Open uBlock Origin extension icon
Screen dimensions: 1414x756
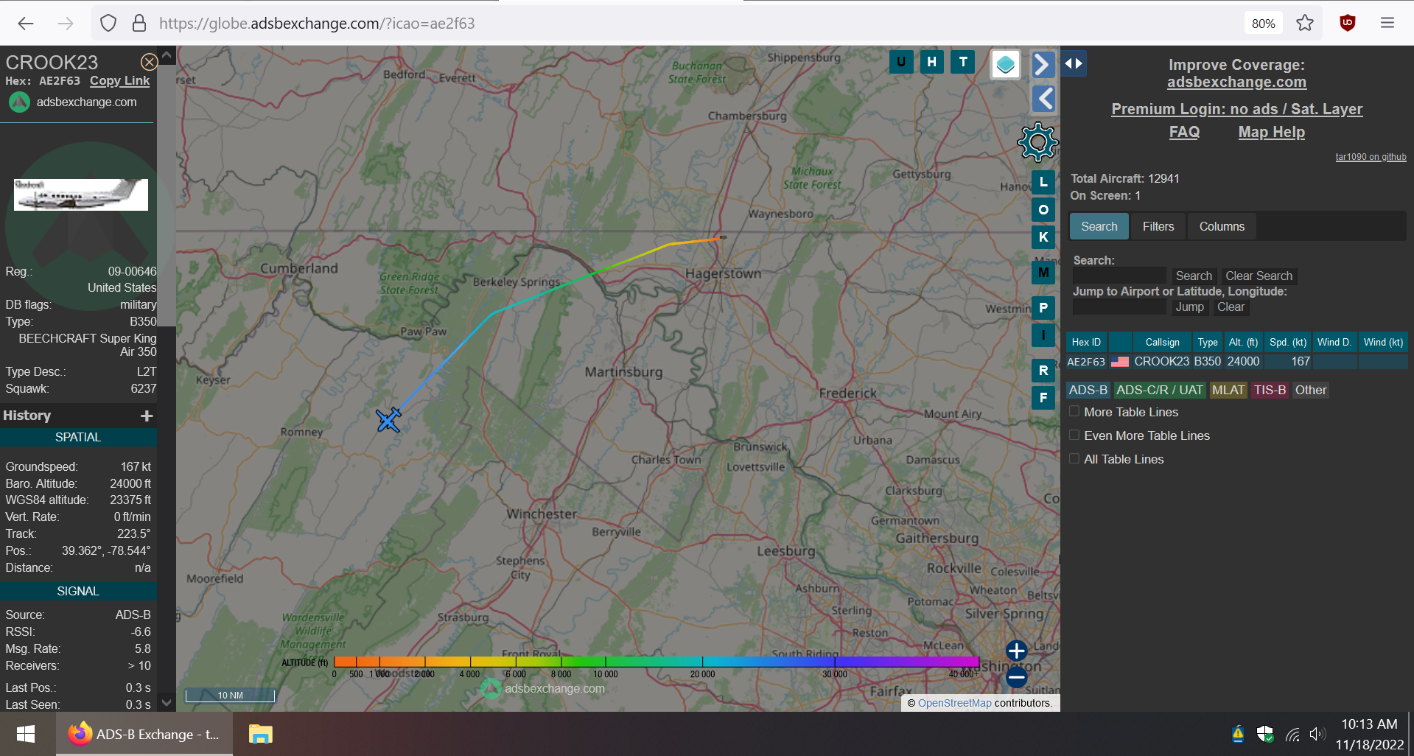tap(1348, 24)
